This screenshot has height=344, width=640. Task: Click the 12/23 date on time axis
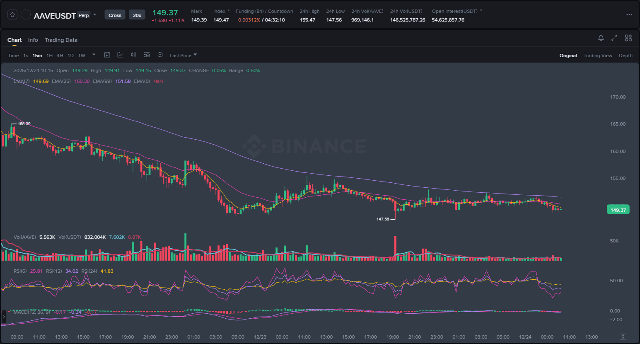[x=260, y=337]
